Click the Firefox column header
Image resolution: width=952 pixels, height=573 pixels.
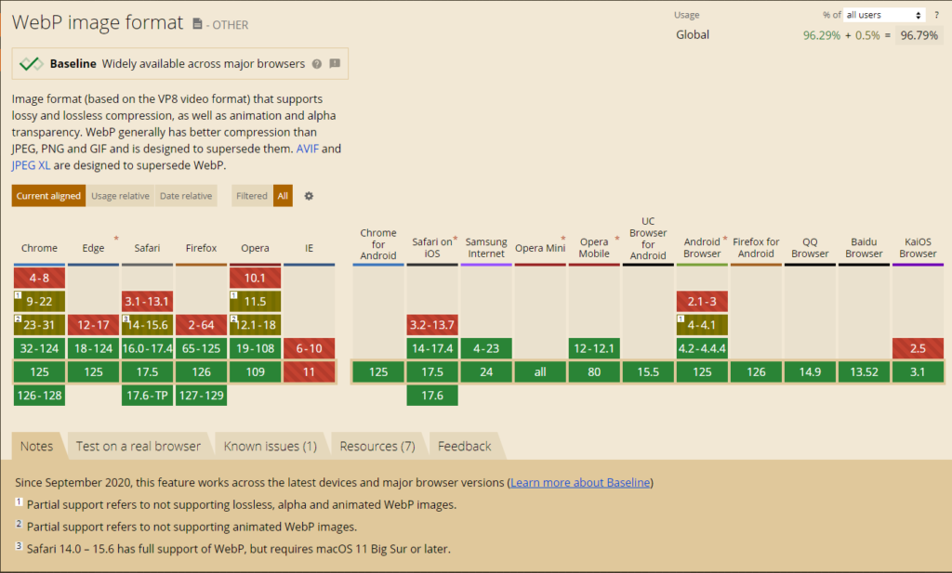click(201, 248)
